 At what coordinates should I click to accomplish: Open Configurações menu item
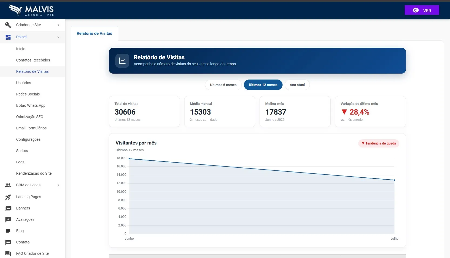(x=32, y=139)
